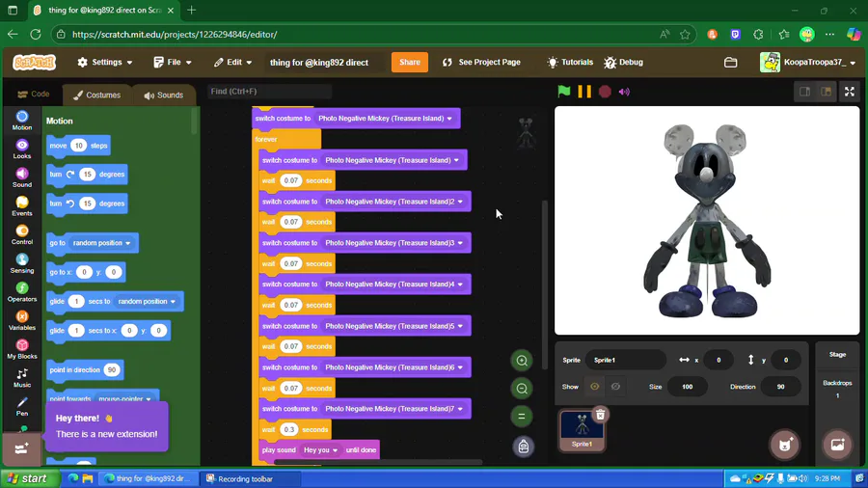Click workspace vertical scrollbar

pyautogui.click(x=545, y=285)
